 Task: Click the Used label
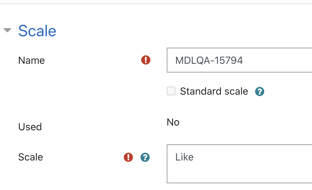click(x=30, y=127)
